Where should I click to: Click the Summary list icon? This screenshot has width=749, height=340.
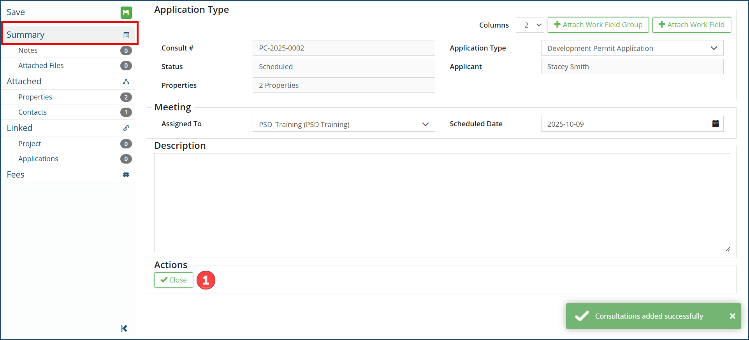point(126,35)
